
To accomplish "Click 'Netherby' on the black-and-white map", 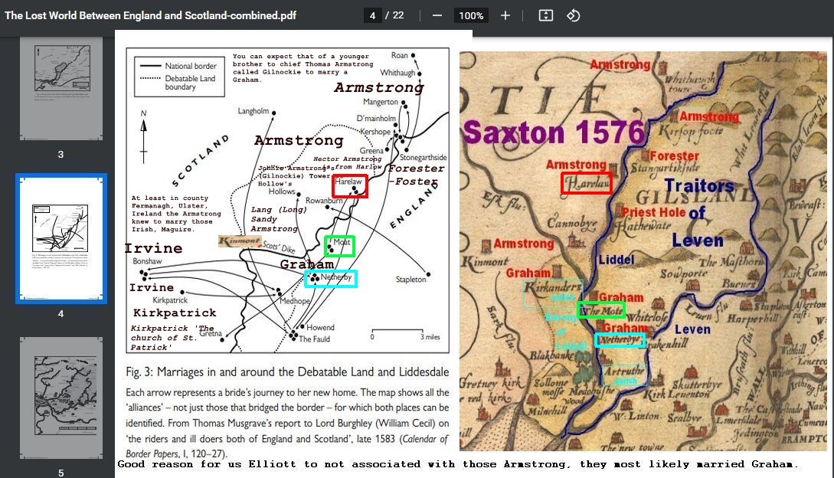I will click(335, 277).
